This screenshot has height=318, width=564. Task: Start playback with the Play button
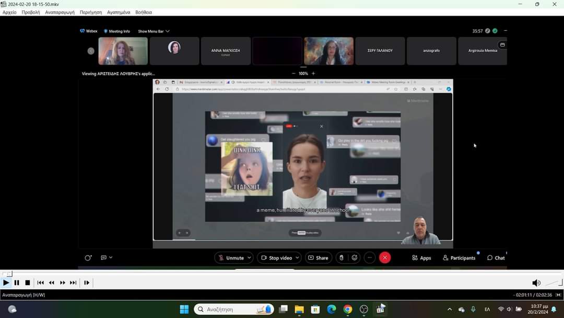click(6, 283)
